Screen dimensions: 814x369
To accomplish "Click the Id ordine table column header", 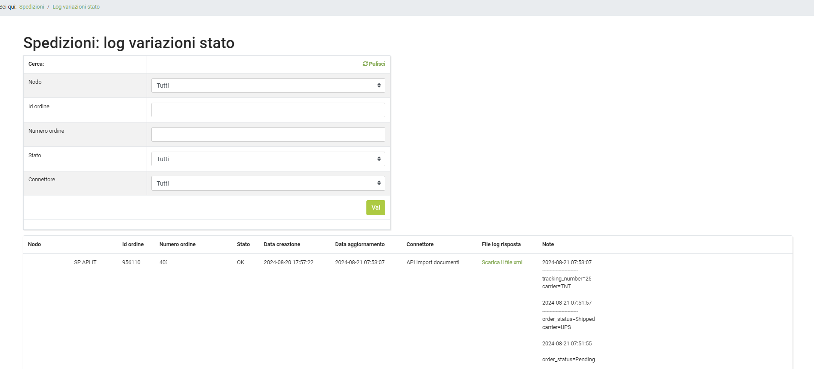I will pos(133,244).
